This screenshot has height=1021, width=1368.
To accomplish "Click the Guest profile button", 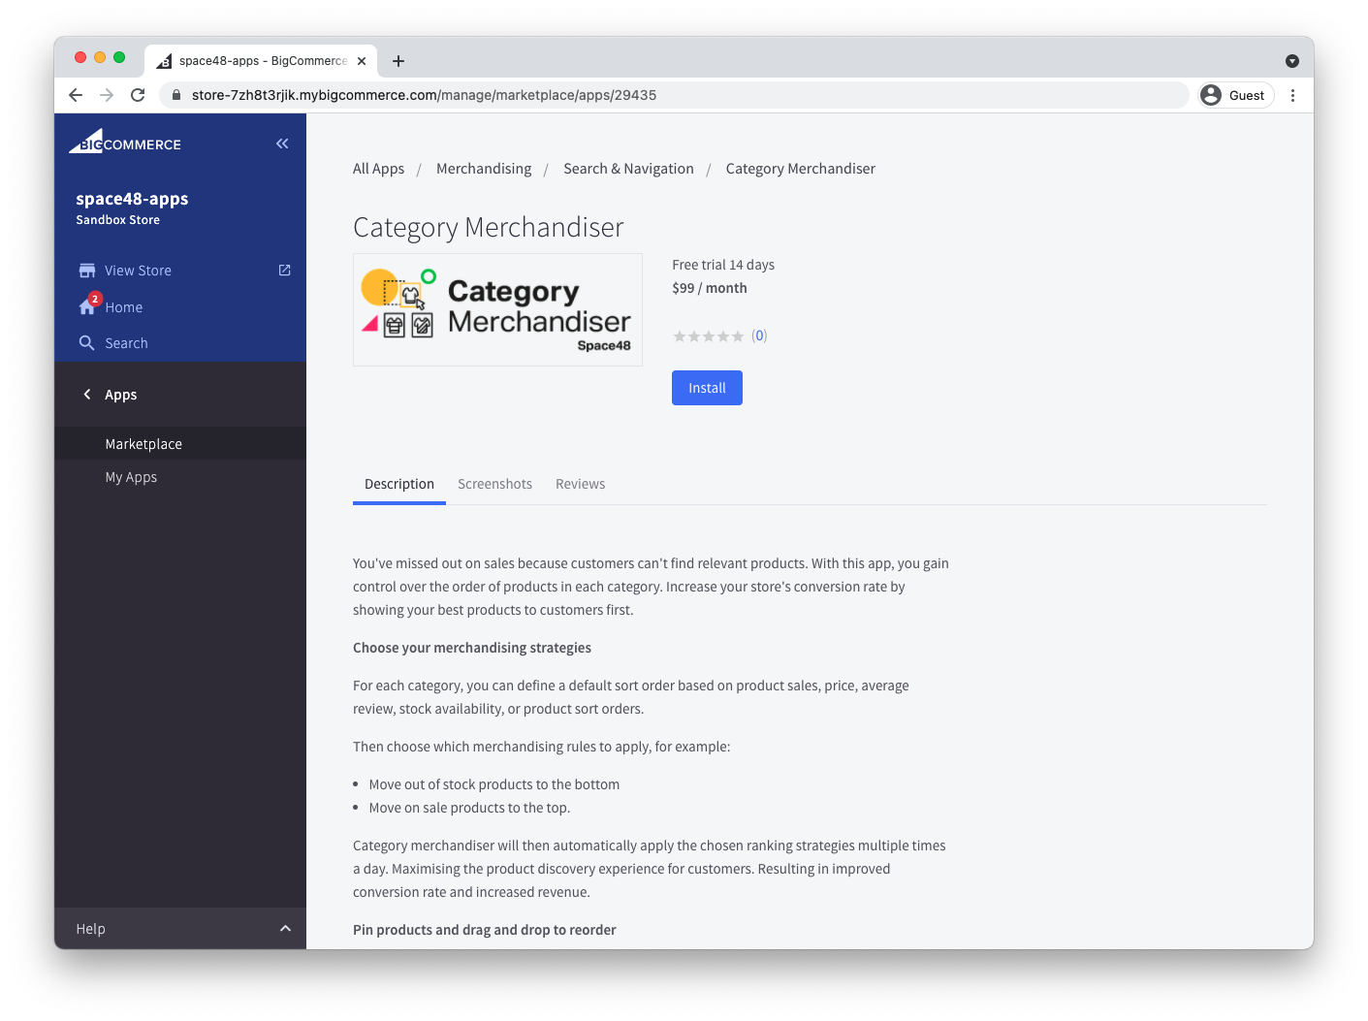I will [x=1235, y=95].
